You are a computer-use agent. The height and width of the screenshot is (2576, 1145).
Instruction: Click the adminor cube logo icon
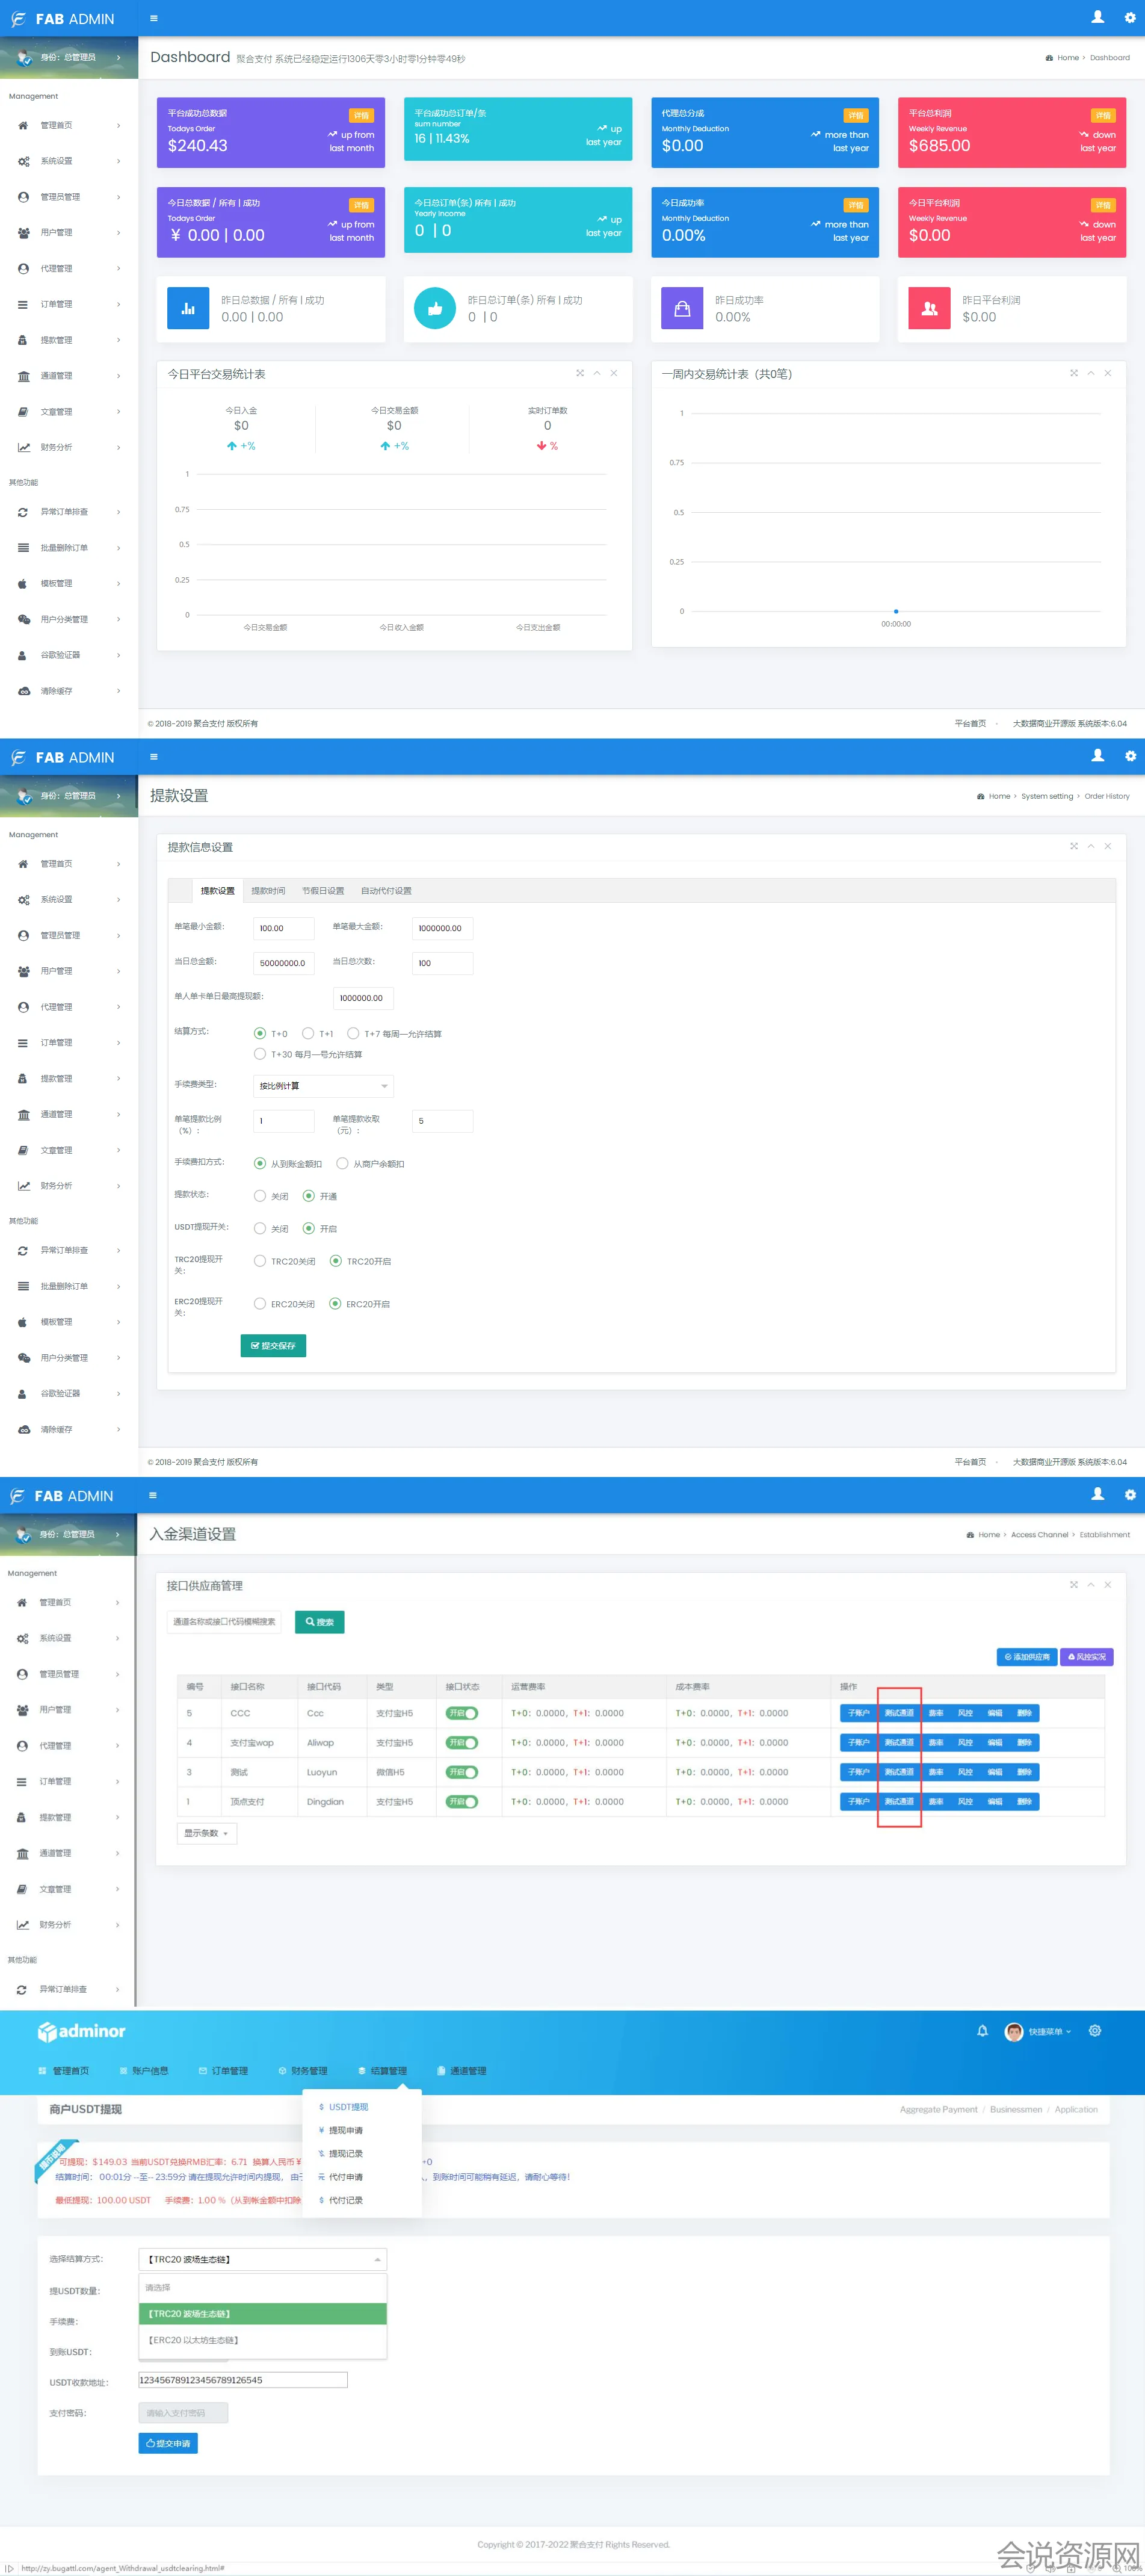click(x=46, y=2032)
